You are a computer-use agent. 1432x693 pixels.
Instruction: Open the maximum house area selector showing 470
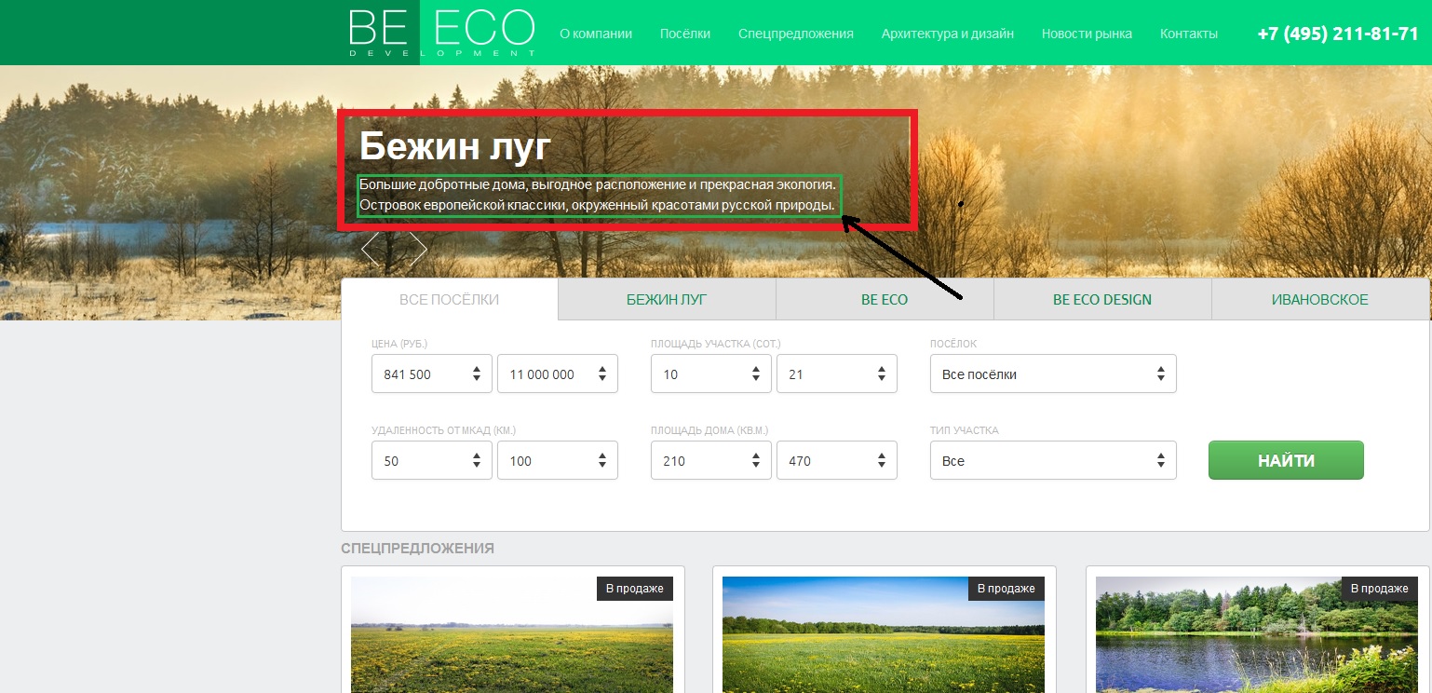835,461
